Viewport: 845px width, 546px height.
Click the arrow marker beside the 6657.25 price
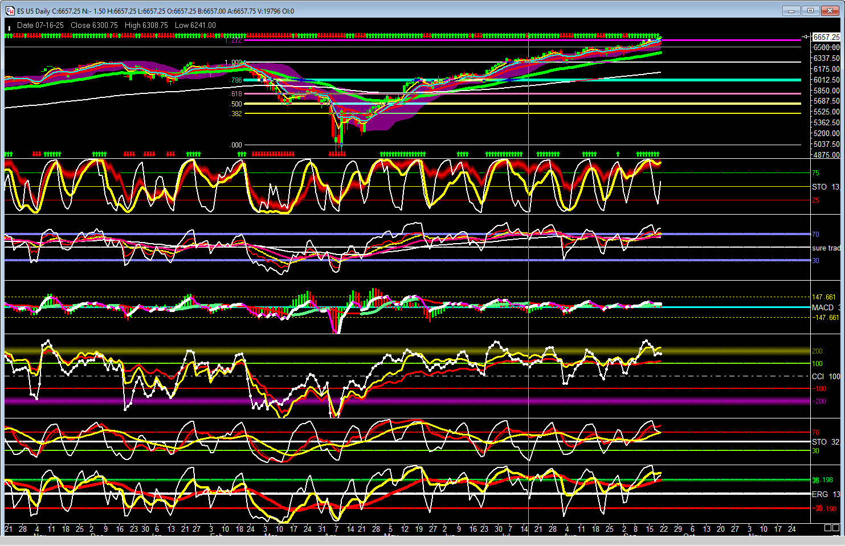805,37
